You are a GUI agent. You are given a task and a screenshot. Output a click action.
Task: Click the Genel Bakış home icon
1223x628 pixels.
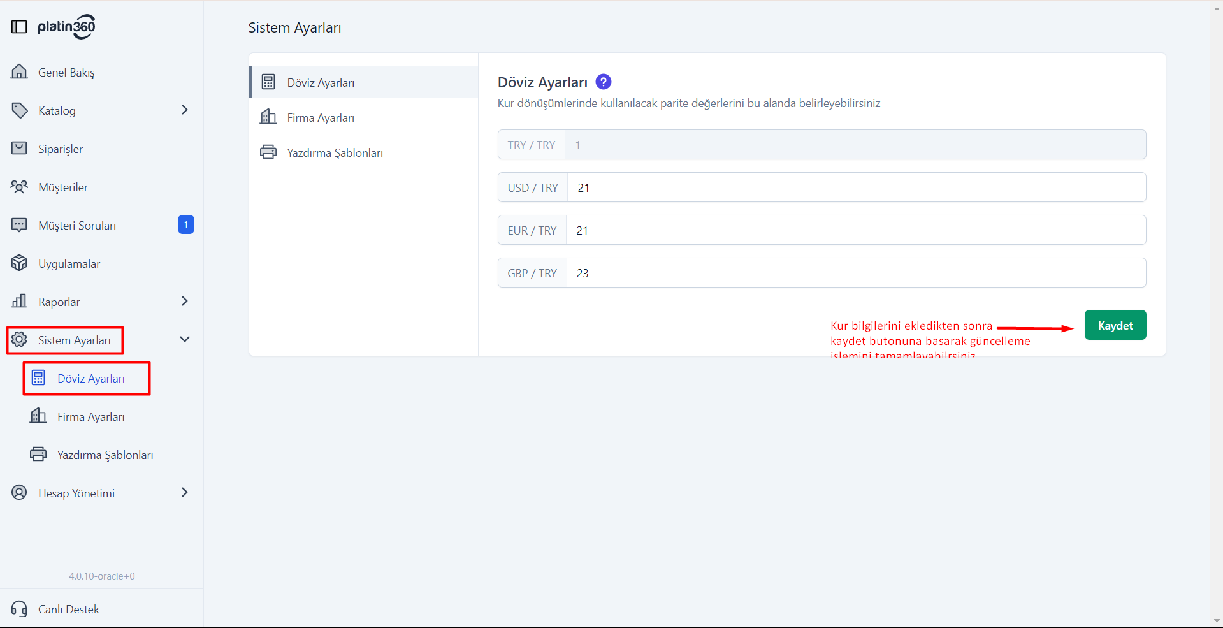click(19, 71)
